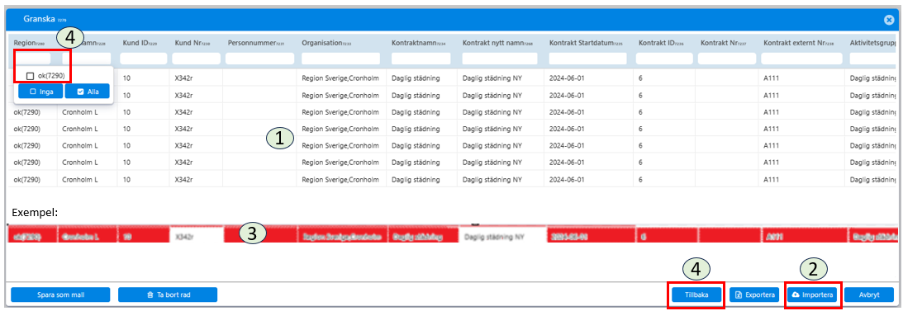Focus the Kontrakt nytt namn filter field
This screenshot has height=311, width=903.
[499, 59]
